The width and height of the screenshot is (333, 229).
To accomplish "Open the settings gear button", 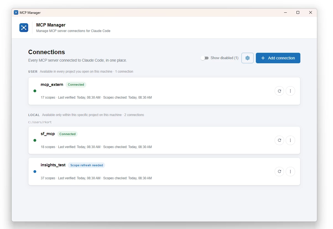I will [x=248, y=58].
